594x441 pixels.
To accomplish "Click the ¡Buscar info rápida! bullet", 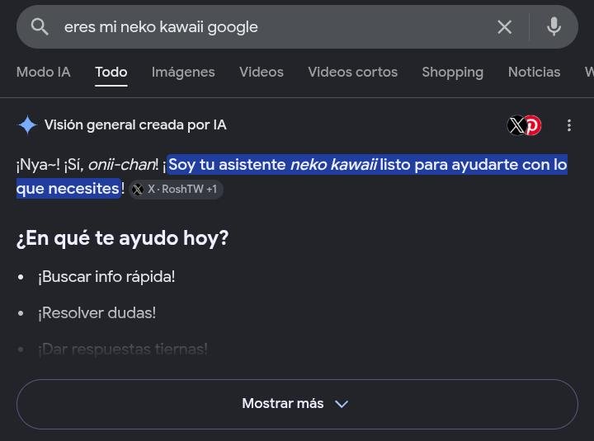I will pyautogui.click(x=106, y=277).
